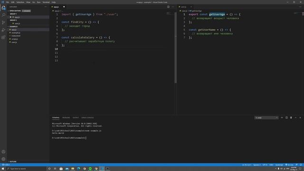Maximize the terminal panel with chevron
Screen dimensions: 304x171
click(295, 118)
